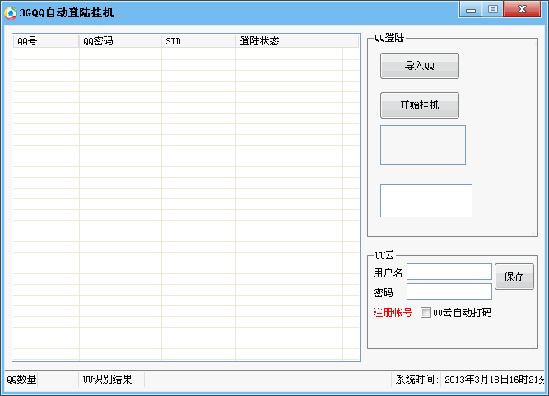
Task: Click the QQ数量 status bar entry
Action: point(21,380)
